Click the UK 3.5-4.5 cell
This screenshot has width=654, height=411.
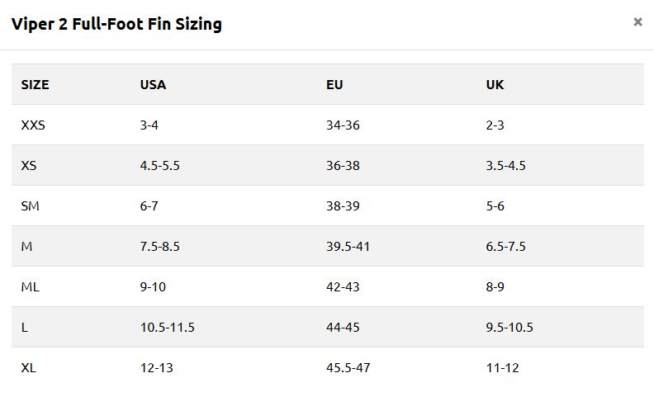pyautogui.click(x=506, y=166)
